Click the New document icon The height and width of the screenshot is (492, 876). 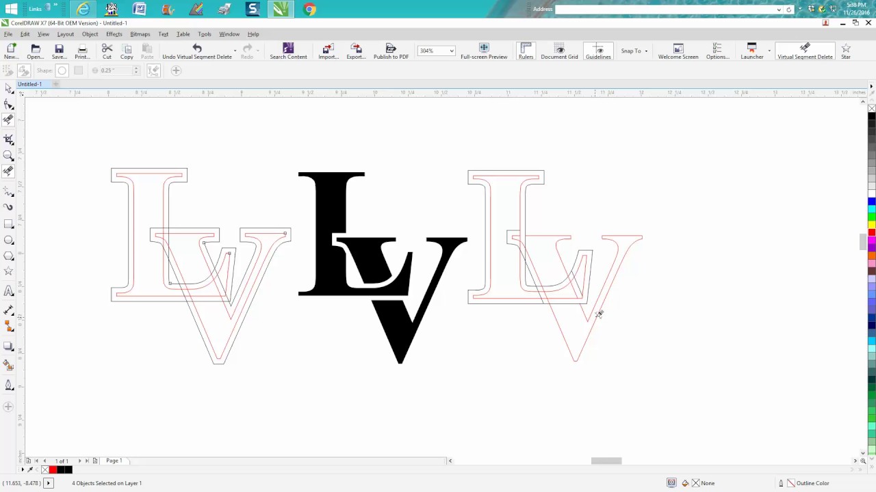point(11,51)
